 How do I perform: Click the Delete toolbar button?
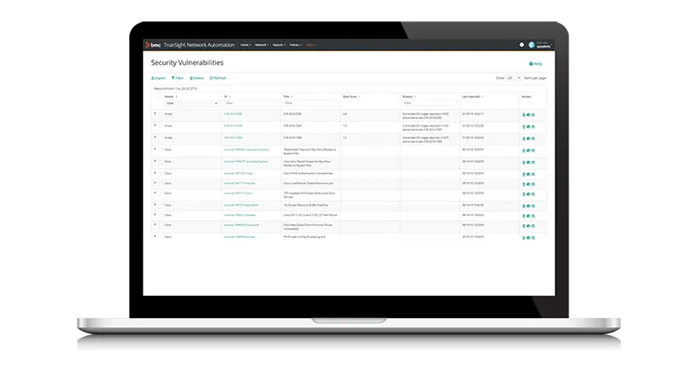click(196, 78)
